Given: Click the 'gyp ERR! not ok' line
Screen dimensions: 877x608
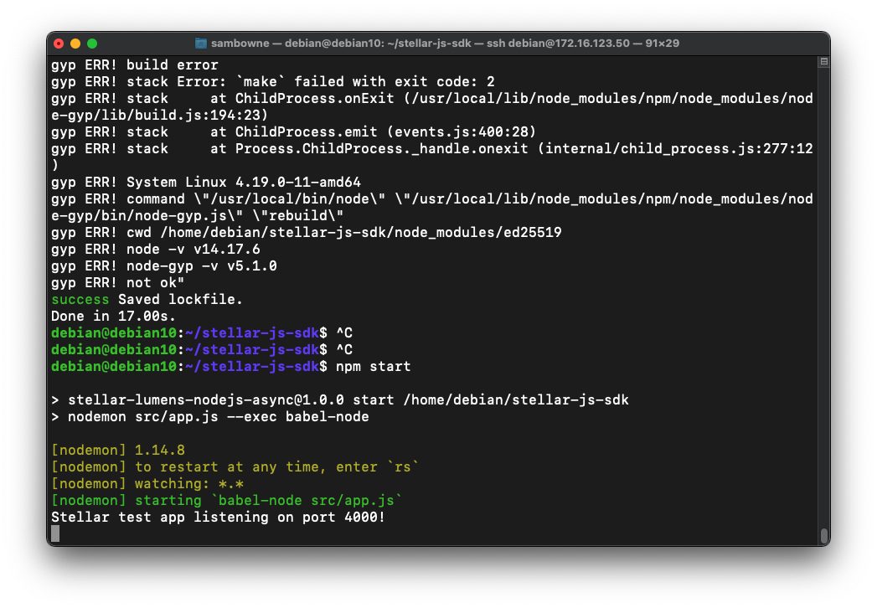Looking at the screenshot, I should (x=117, y=283).
